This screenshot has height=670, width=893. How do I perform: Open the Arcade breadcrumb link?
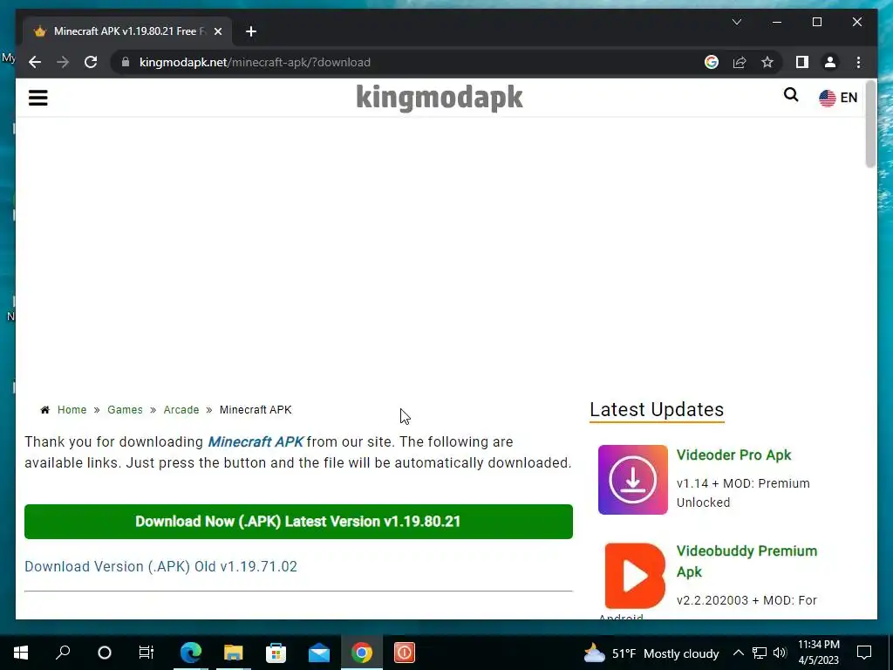click(181, 410)
